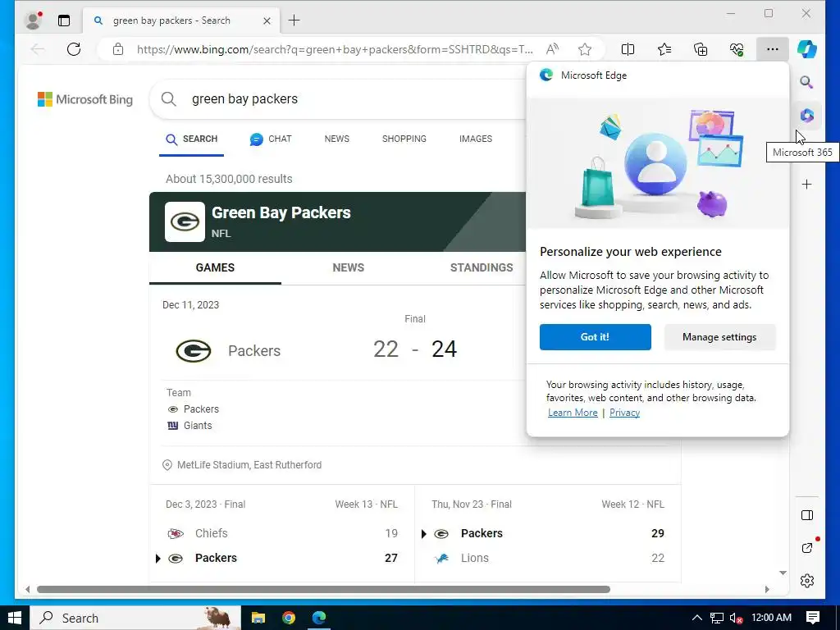This screenshot has width=840, height=630.
Task: Open the Copilot sidebar icon
Action: pos(807,49)
